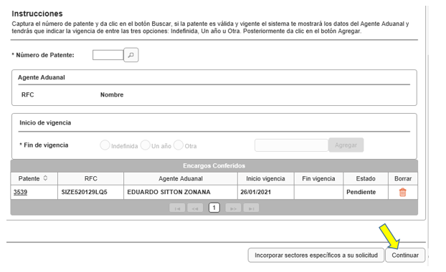Click the Agente Aduanal column header
The height and width of the screenshot is (272, 446).
[181, 178]
